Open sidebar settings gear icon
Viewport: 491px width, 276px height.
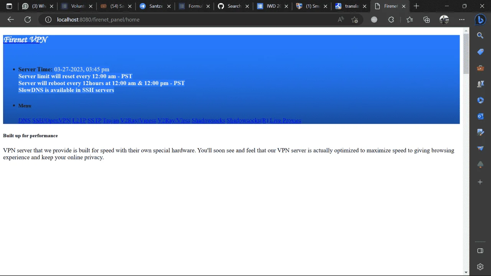[480, 267]
